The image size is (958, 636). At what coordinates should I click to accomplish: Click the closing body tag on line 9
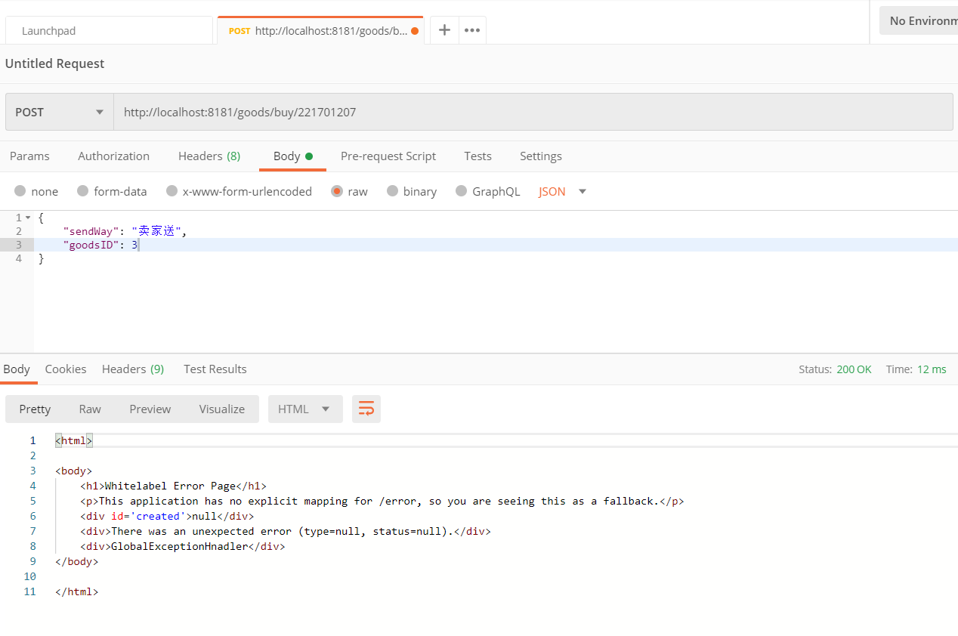coord(76,561)
